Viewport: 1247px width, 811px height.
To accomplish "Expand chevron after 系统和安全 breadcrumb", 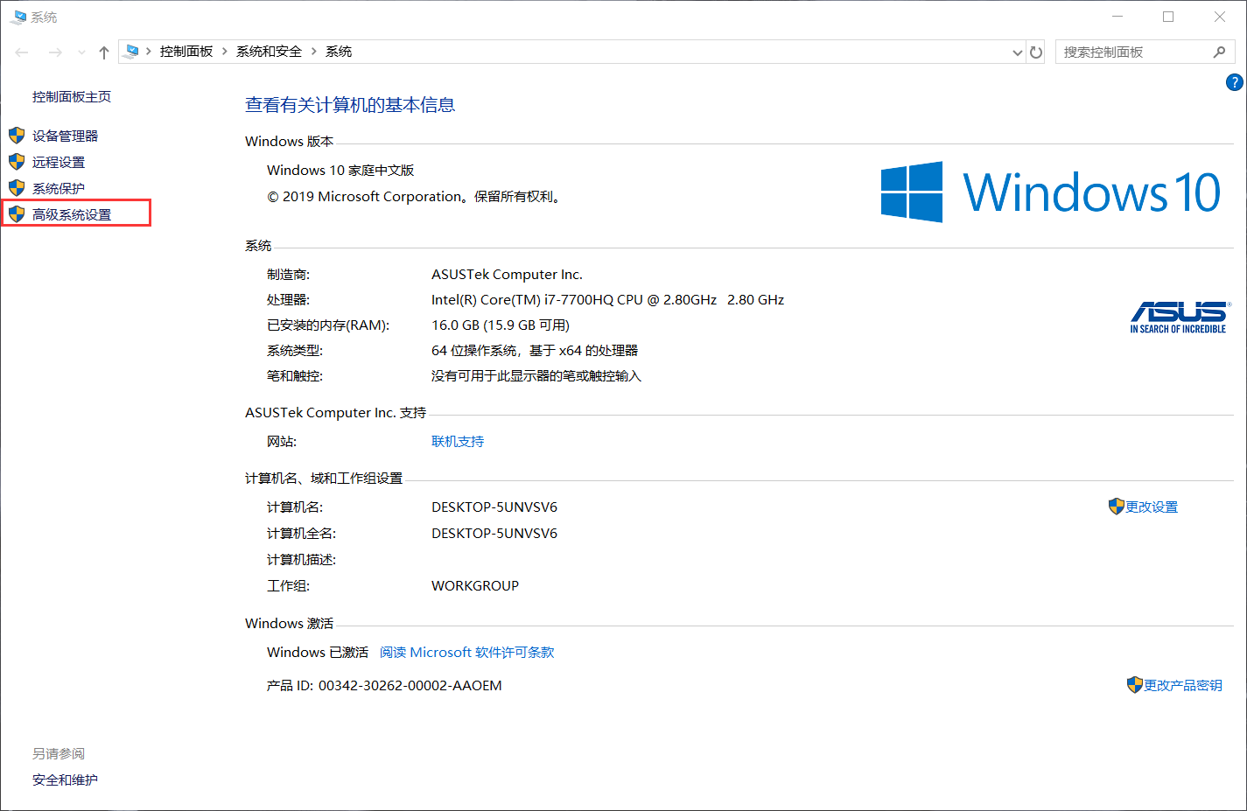I will [314, 52].
